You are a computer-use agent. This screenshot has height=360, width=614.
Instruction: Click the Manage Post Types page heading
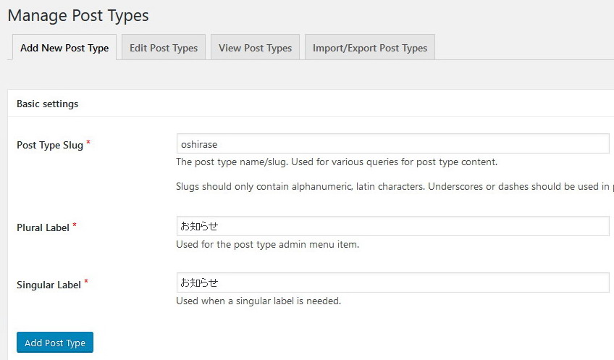[78, 14]
